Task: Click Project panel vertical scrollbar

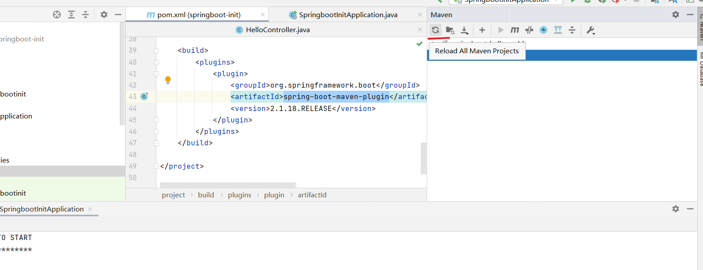Action: 122,74
